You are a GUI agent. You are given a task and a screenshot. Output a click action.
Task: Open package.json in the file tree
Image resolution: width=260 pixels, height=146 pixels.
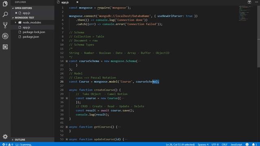31,36
